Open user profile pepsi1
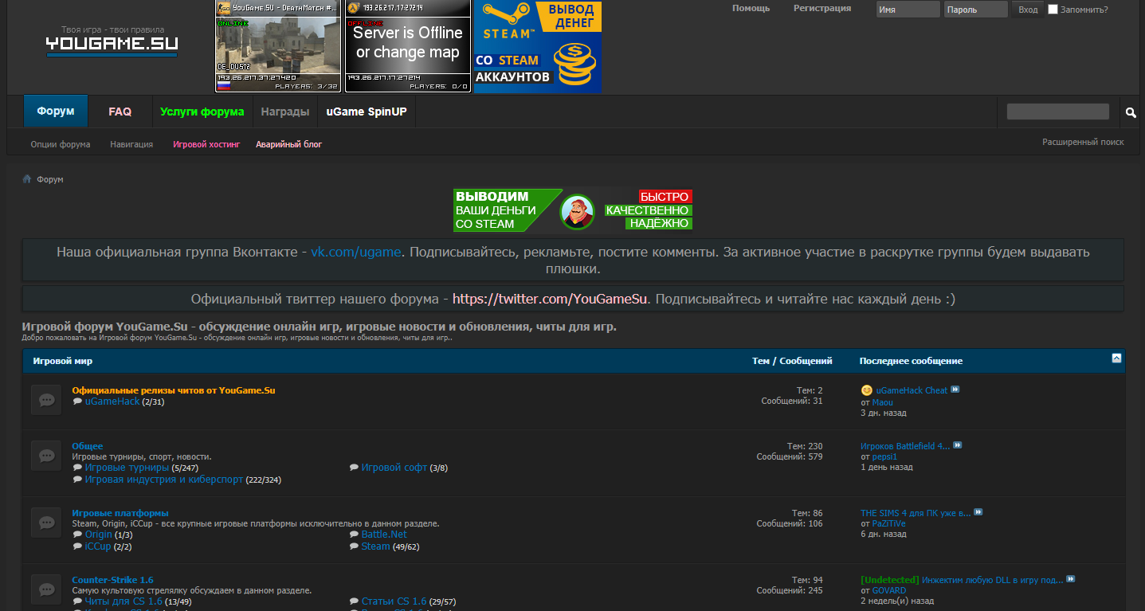 tap(884, 456)
